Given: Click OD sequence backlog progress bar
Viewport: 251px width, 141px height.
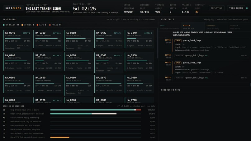Looking at the screenshot, I should tap(96, 110).
